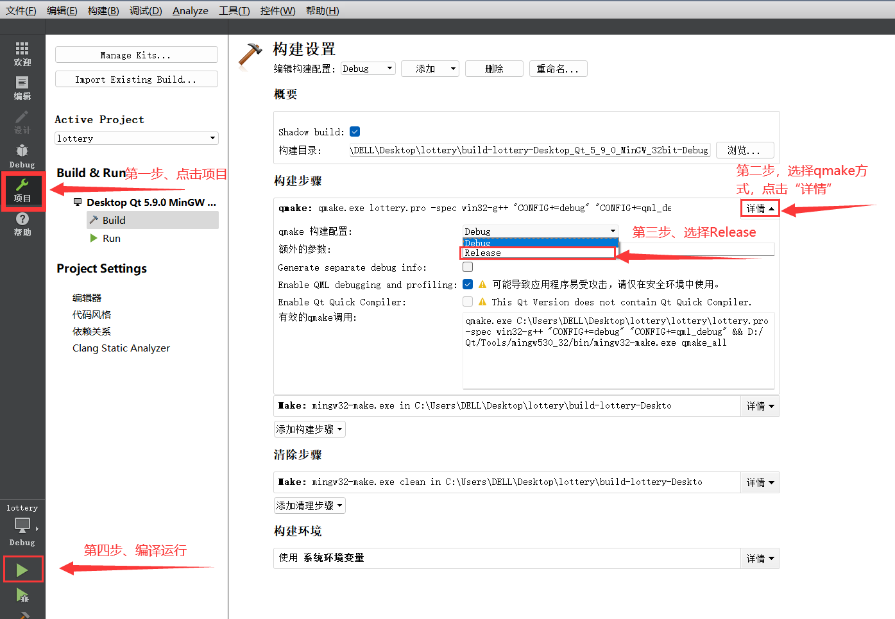Screen dimensions: 895x619
Task: Open the Active Project lottery dropdown
Action: (137, 139)
